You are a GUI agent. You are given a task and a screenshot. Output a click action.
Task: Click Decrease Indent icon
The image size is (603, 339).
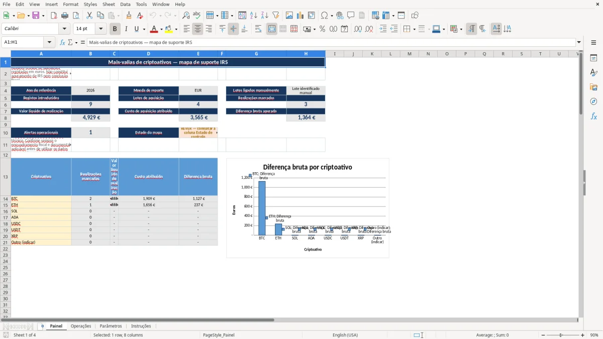pyautogui.click(x=394, y=29)
